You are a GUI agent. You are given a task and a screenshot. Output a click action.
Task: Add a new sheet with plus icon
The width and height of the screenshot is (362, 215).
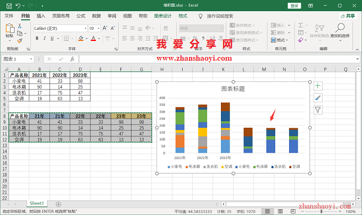pos(59,204)
